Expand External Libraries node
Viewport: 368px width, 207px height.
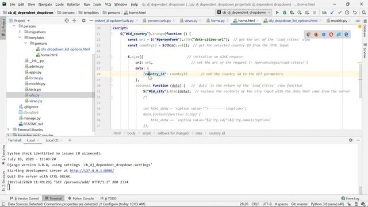(9, 129)
